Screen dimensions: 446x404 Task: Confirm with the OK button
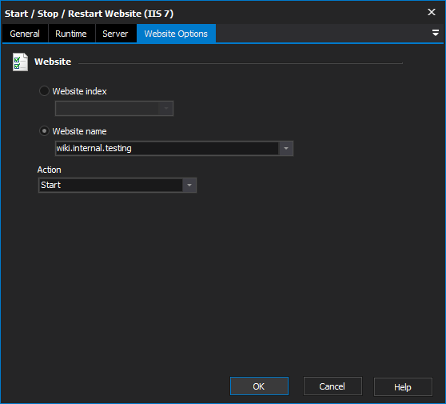click(259, 386)
